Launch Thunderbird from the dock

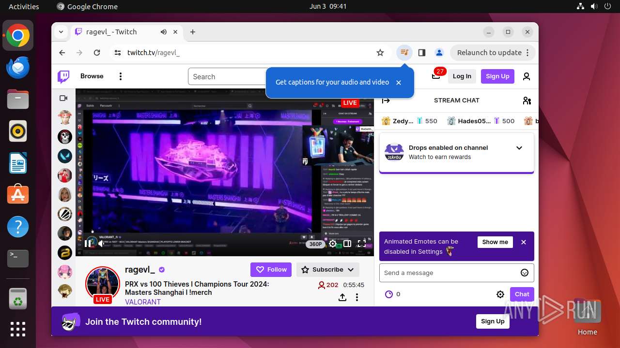point(18,67)
